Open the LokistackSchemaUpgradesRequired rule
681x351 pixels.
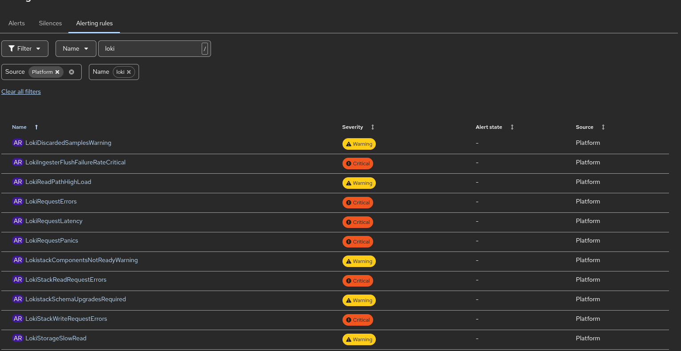tap(76, 299)
